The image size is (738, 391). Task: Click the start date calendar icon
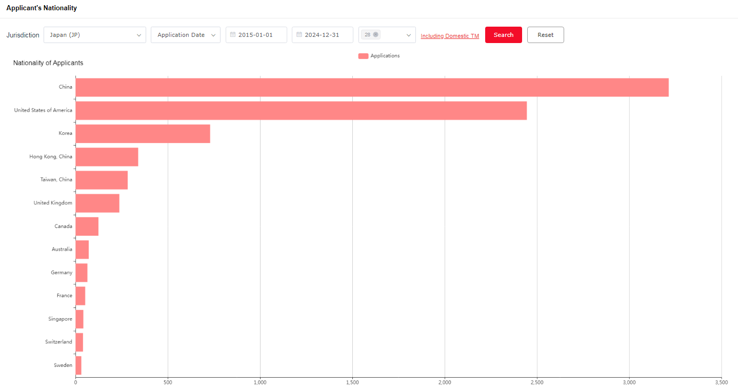[x=233, y=35]
